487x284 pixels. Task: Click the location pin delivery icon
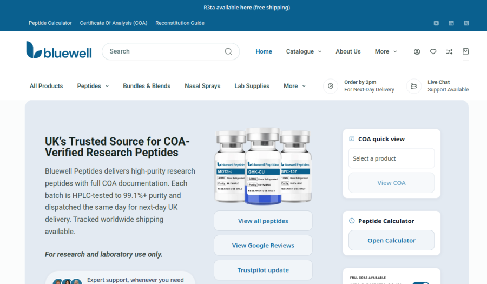(x=331, y=86)
